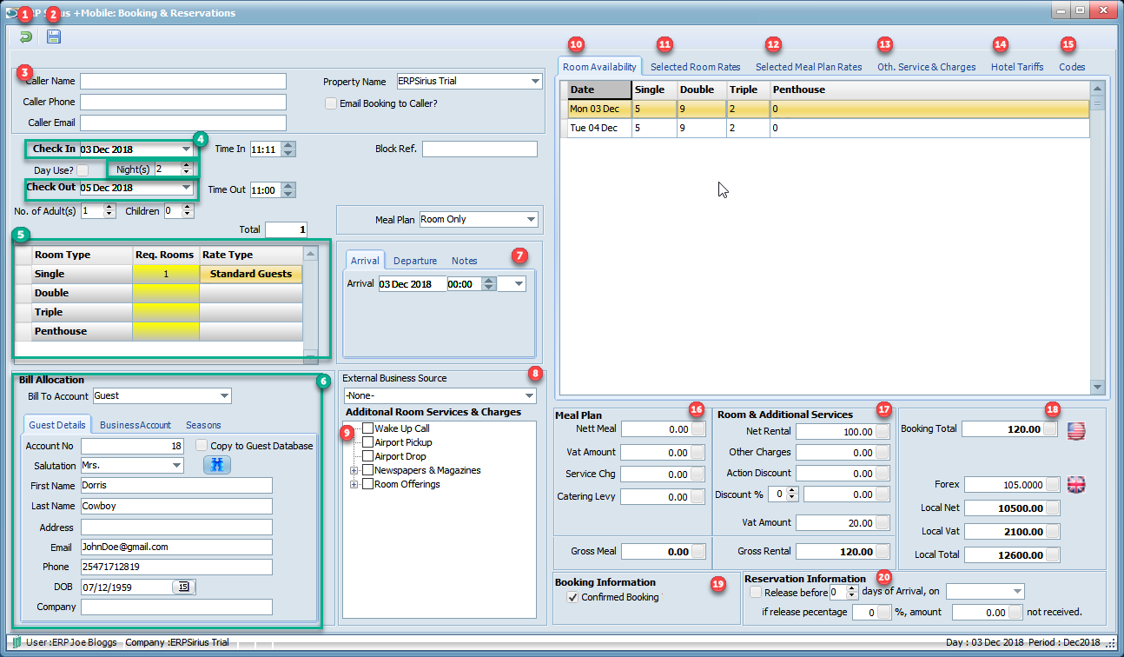
Task: Switch to the BusinessAccount tab
Action: [136, 425]
